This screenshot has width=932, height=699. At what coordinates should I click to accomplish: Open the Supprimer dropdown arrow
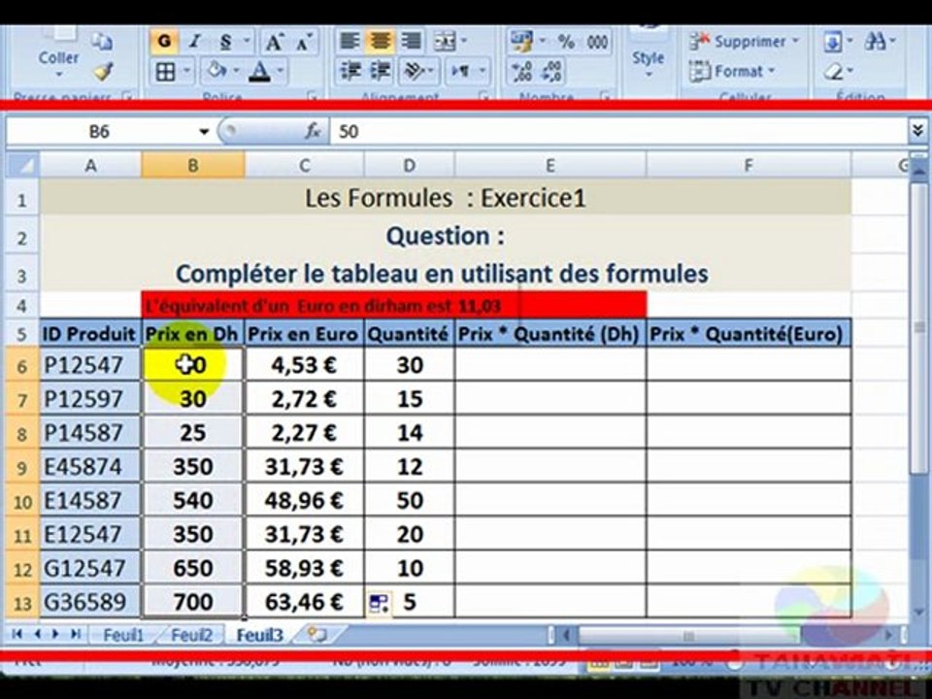click(x=795, y=42)
